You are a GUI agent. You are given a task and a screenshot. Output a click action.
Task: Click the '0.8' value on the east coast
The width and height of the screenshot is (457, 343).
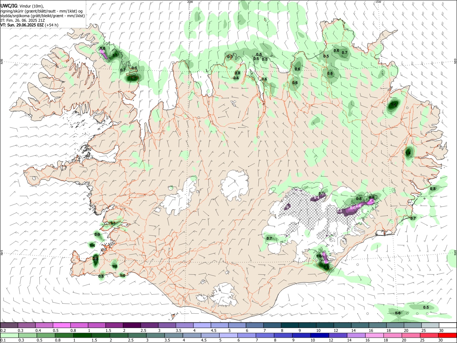coord(433,189)
